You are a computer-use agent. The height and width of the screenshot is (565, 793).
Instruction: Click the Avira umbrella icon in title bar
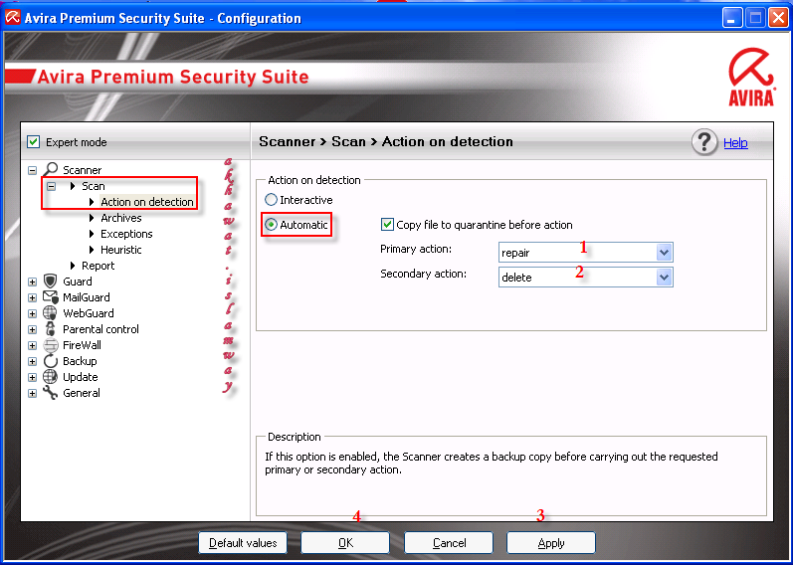coord(12,18)
